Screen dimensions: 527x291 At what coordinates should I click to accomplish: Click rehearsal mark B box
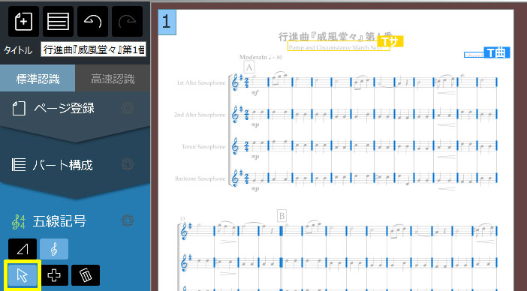tap(282, 216)
